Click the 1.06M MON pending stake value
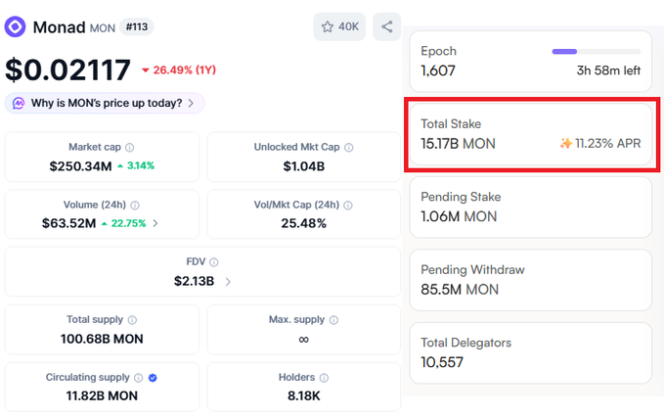 [x=459, y=216]
